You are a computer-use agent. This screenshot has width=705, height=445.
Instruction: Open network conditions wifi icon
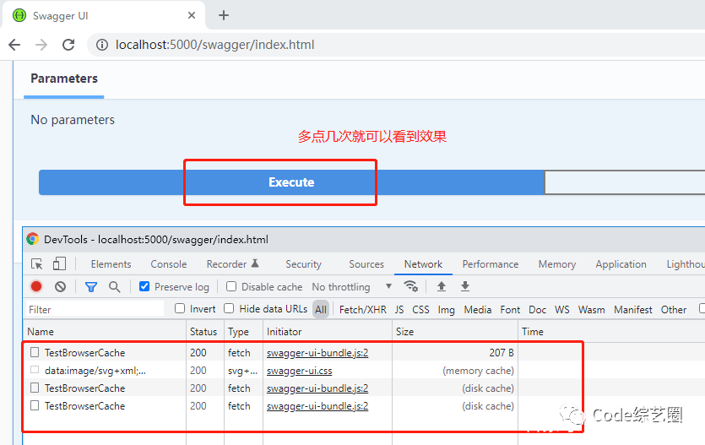point(411,286)
